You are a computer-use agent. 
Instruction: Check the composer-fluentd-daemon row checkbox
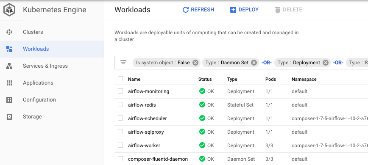pos(120,159)
